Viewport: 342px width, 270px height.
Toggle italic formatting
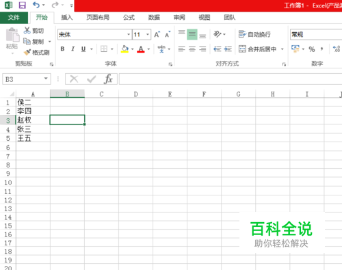[73, 49]
